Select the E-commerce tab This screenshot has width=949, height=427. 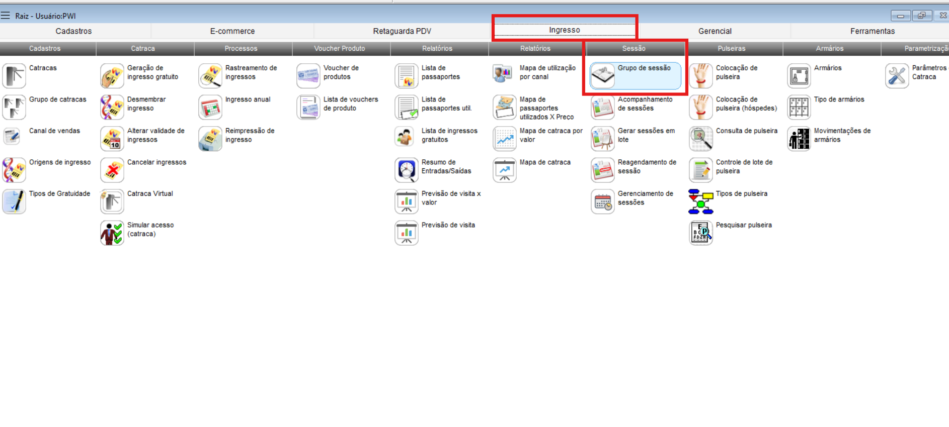point(232,31)
